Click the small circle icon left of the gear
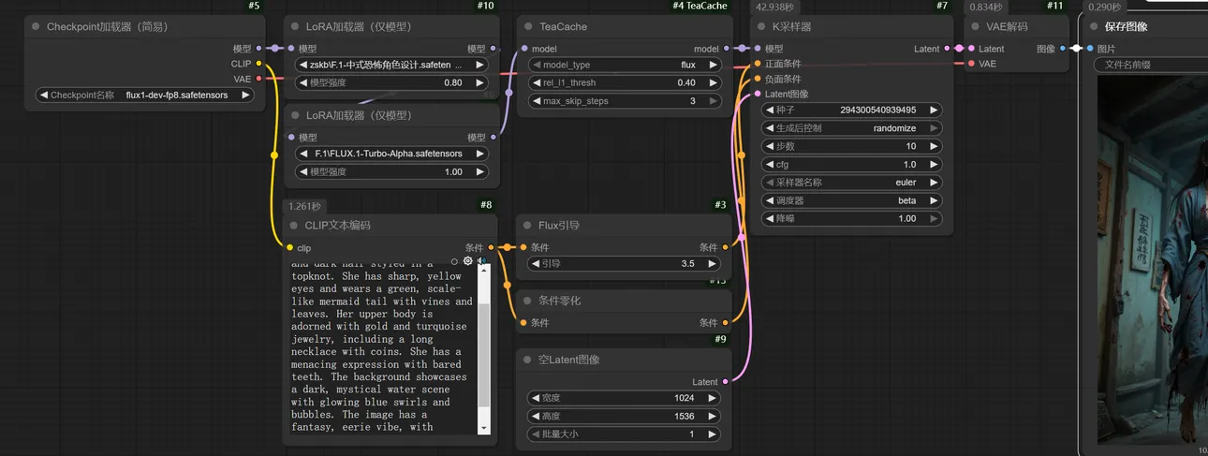Viewport: 1208px width, 456px height. tap(455, 261)
